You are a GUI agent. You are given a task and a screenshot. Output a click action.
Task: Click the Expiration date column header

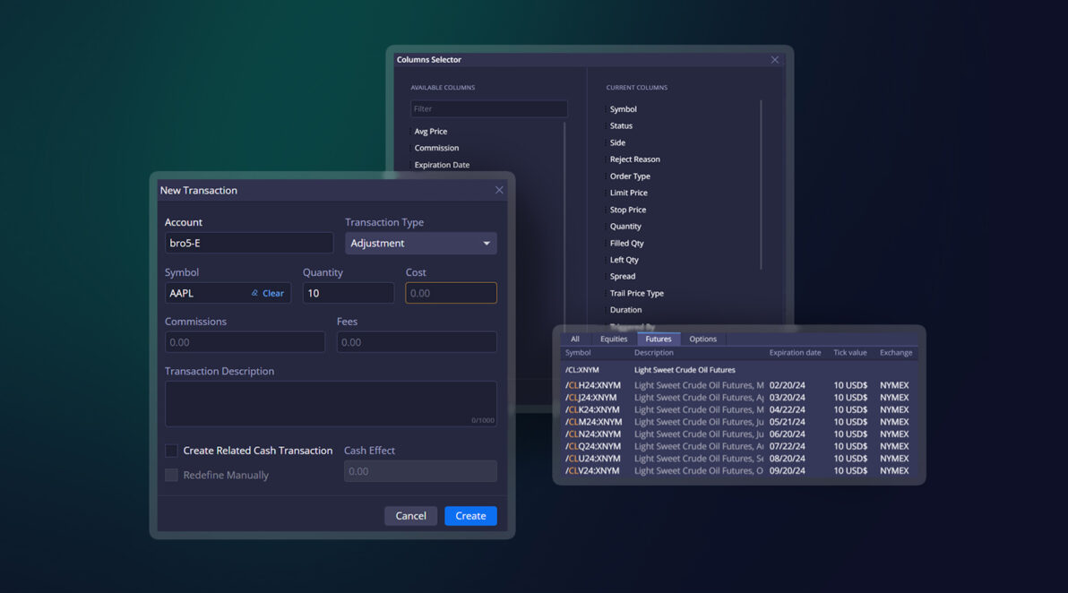coord(795,352)
